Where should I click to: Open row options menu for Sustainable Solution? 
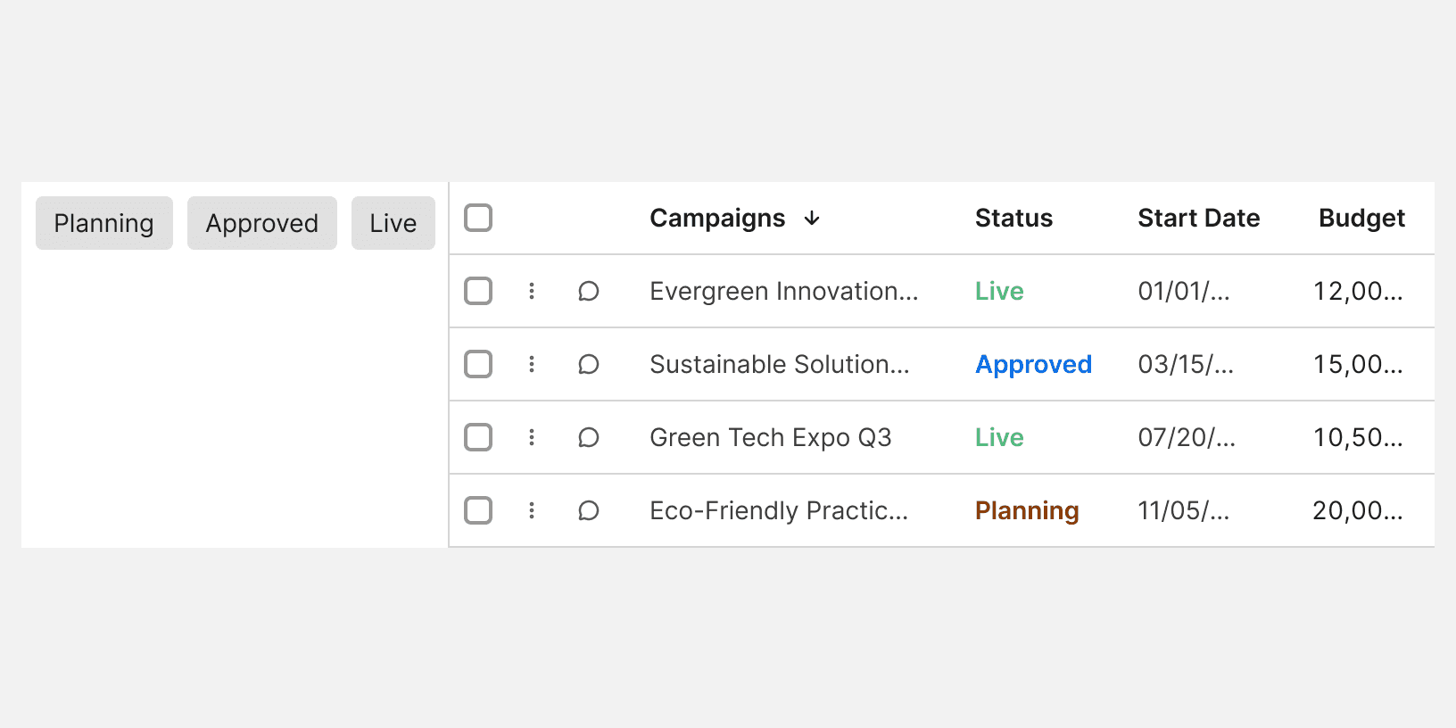pyautogui.click(x=532, y=364)
